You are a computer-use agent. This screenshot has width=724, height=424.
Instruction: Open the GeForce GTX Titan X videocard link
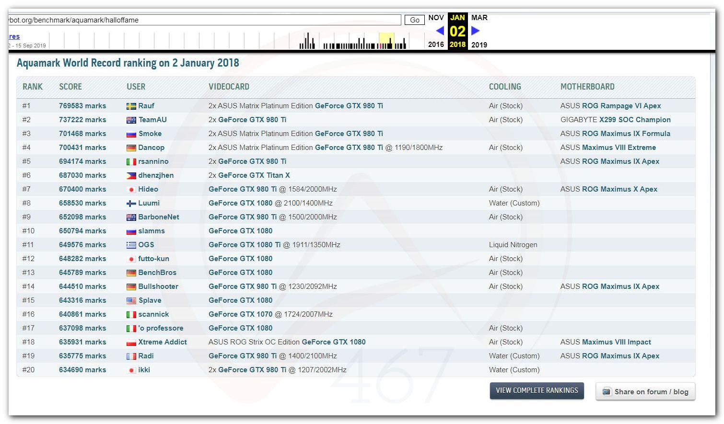(x=254, y=175)
